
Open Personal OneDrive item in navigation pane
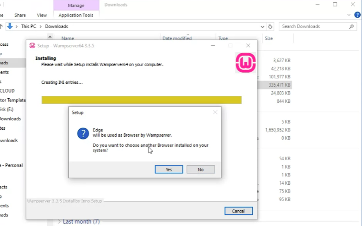[x=12, y=165]
